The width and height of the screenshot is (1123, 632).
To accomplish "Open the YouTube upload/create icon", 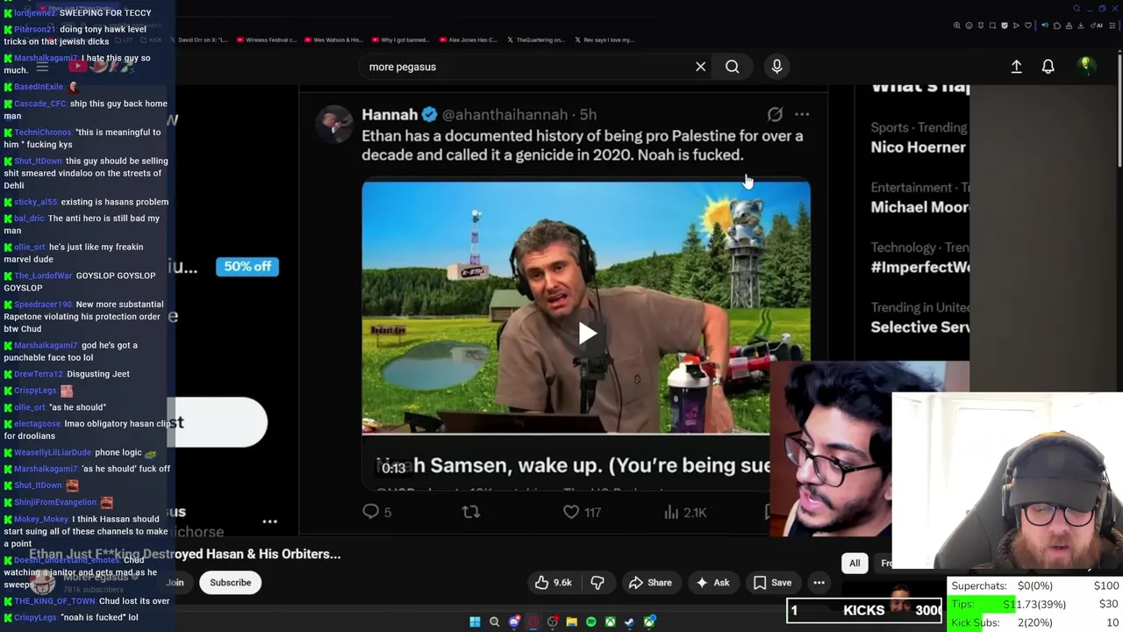I will pyautogui.click(x=1016, y=67).
